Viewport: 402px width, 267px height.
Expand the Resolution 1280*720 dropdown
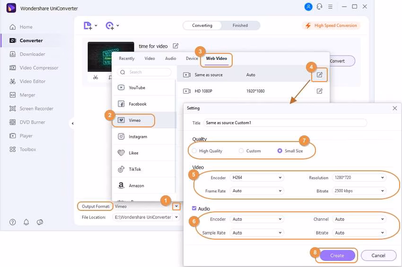click(x=359, y=177)
